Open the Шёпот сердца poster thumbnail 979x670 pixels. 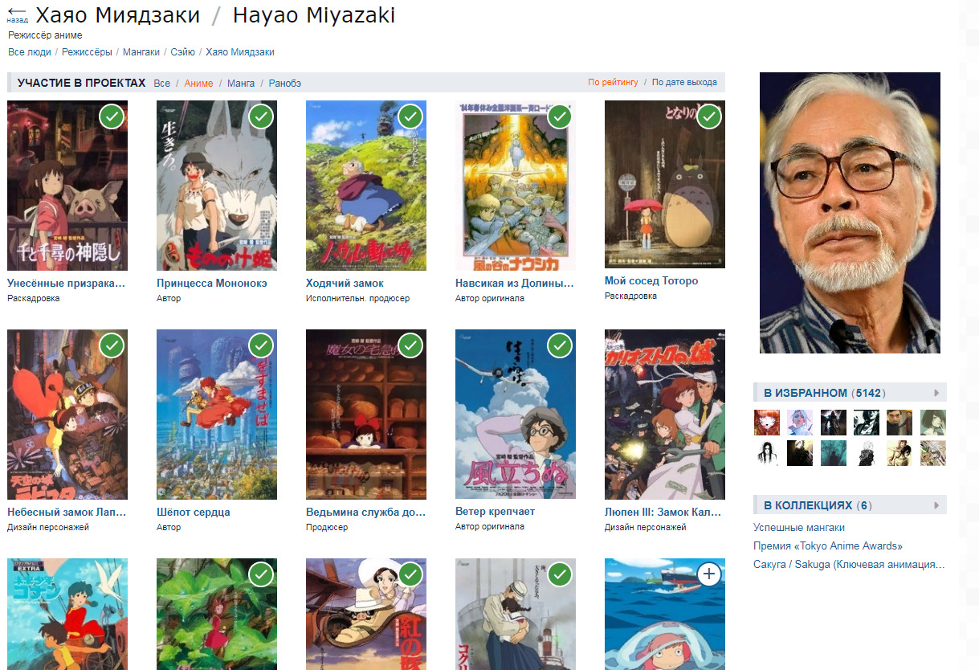coord(217,415)
